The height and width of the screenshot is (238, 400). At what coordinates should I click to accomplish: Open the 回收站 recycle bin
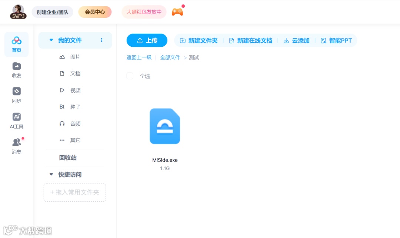[68, 158]
